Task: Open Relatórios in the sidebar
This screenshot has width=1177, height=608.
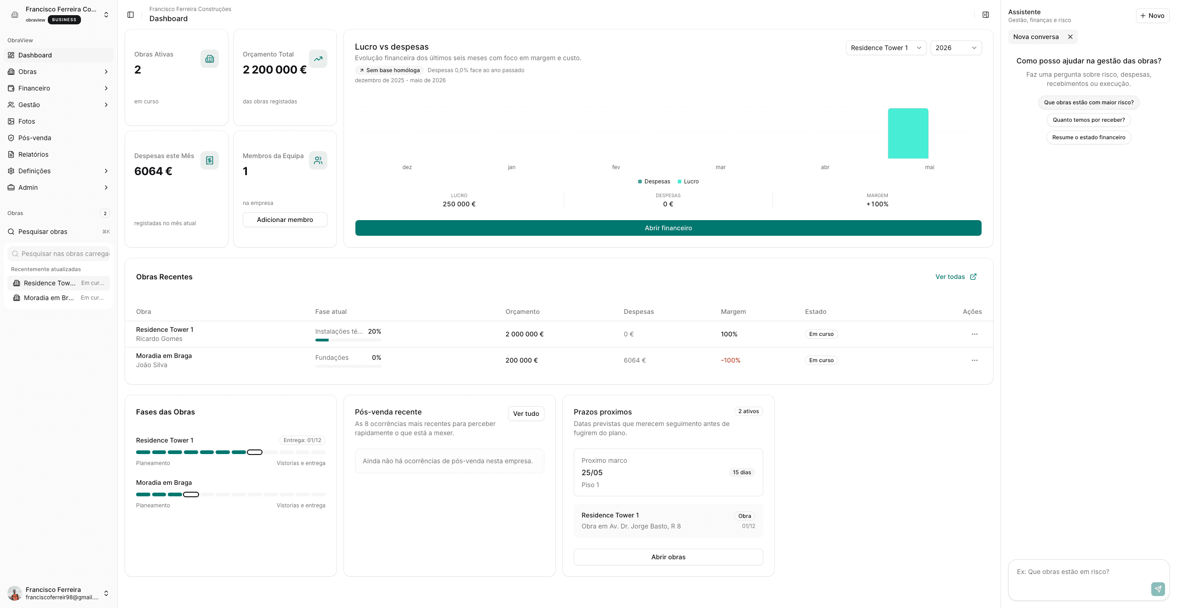Action: pos(58,154)
